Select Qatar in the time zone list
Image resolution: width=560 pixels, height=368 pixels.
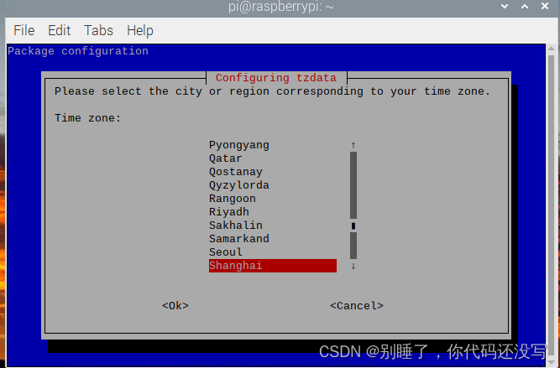[x=273, y=158]
